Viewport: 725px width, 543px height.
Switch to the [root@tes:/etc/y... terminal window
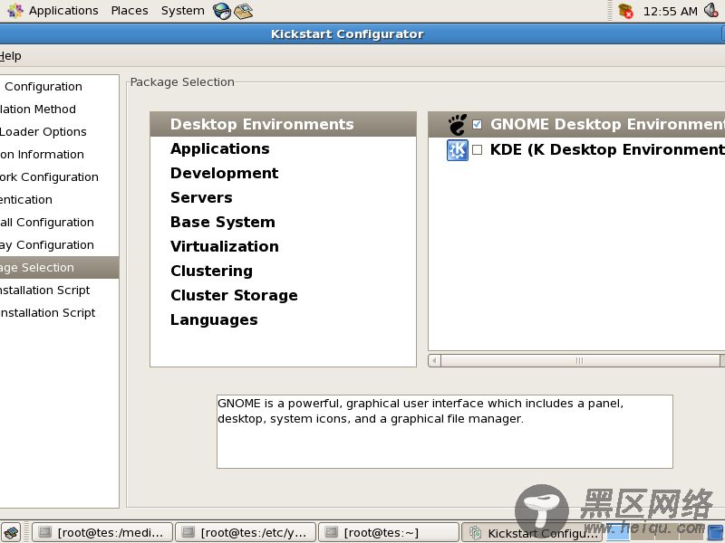click(246, 533)
